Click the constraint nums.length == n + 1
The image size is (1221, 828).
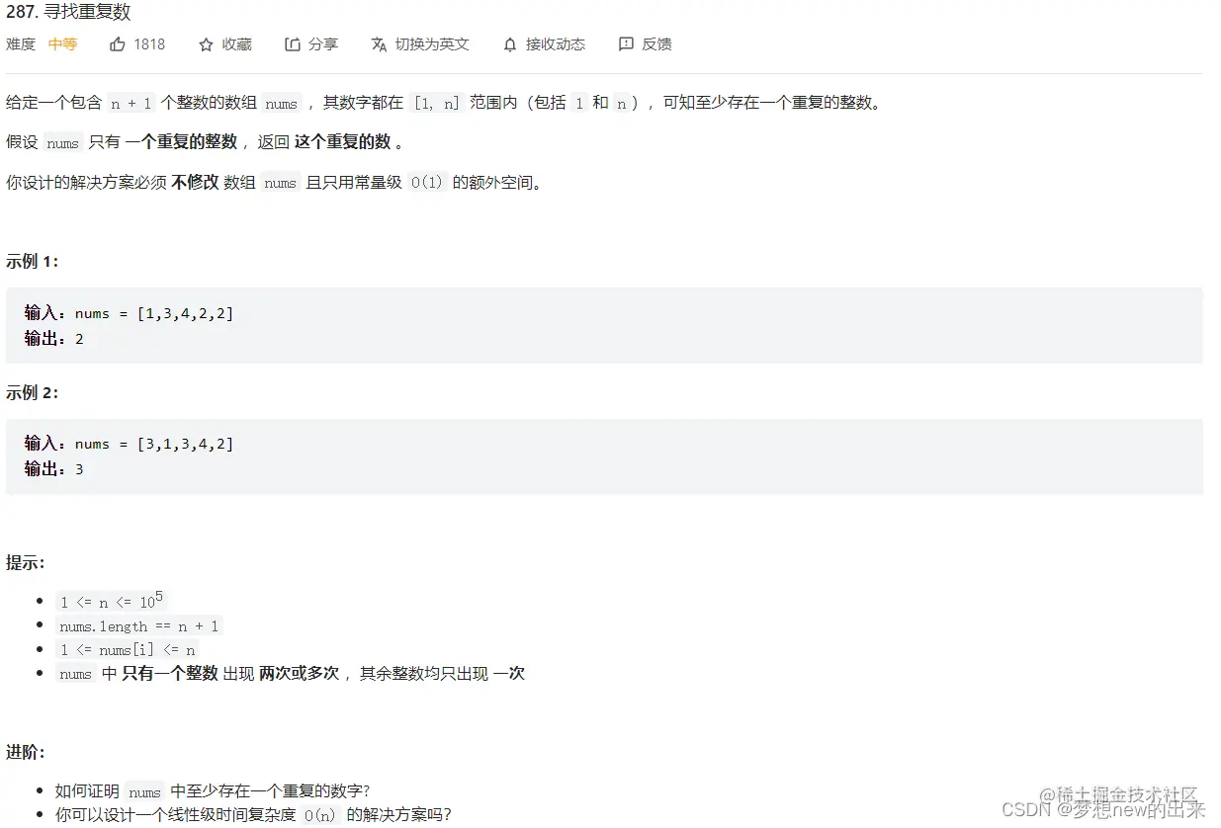(139, 624)
